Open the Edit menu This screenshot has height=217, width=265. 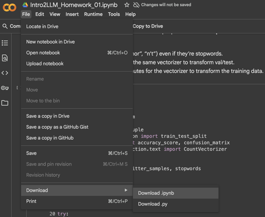pyautogui.click(x=39, y=14)
